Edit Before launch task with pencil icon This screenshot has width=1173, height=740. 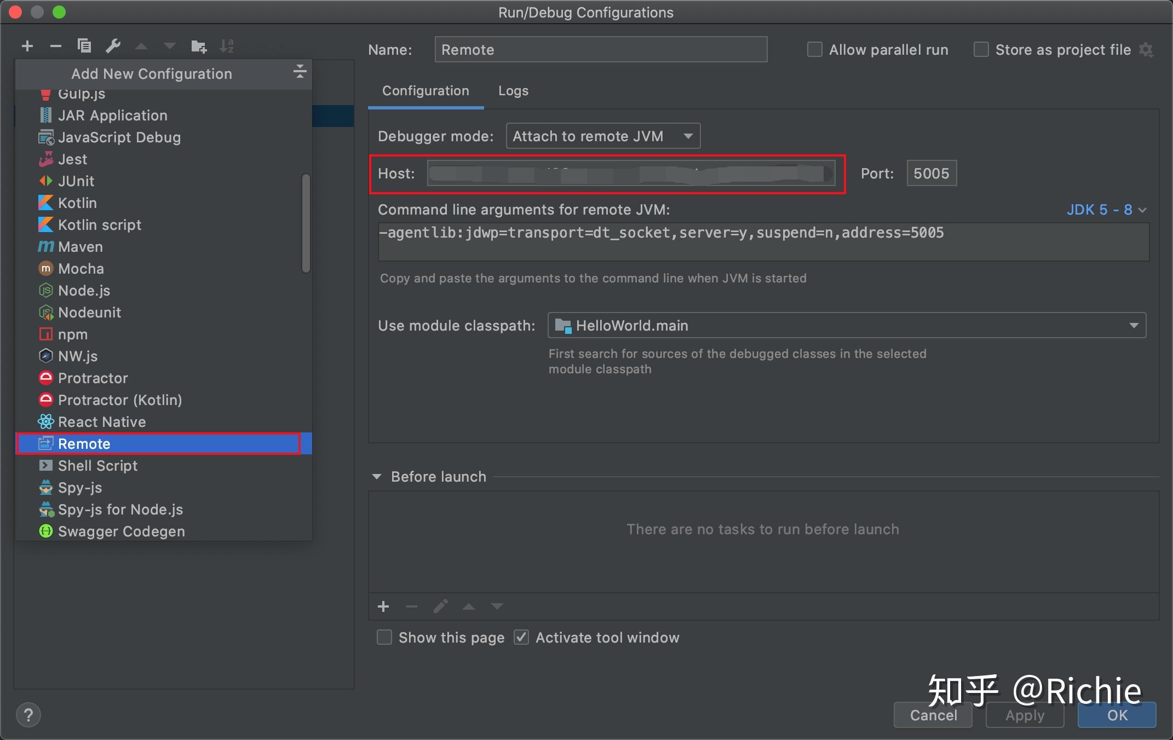pyautogui.click(x=440, y=606)
